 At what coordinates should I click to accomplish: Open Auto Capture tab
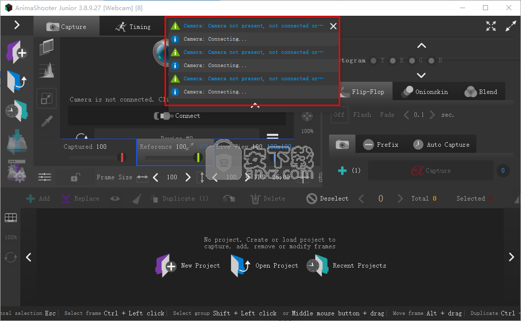click(x=441, y=145)
